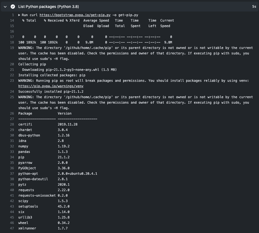The image size is (259, 233).
Task: Click the 'pyarrow' package name
Action: pyautogui.click(x=25, y=163)
